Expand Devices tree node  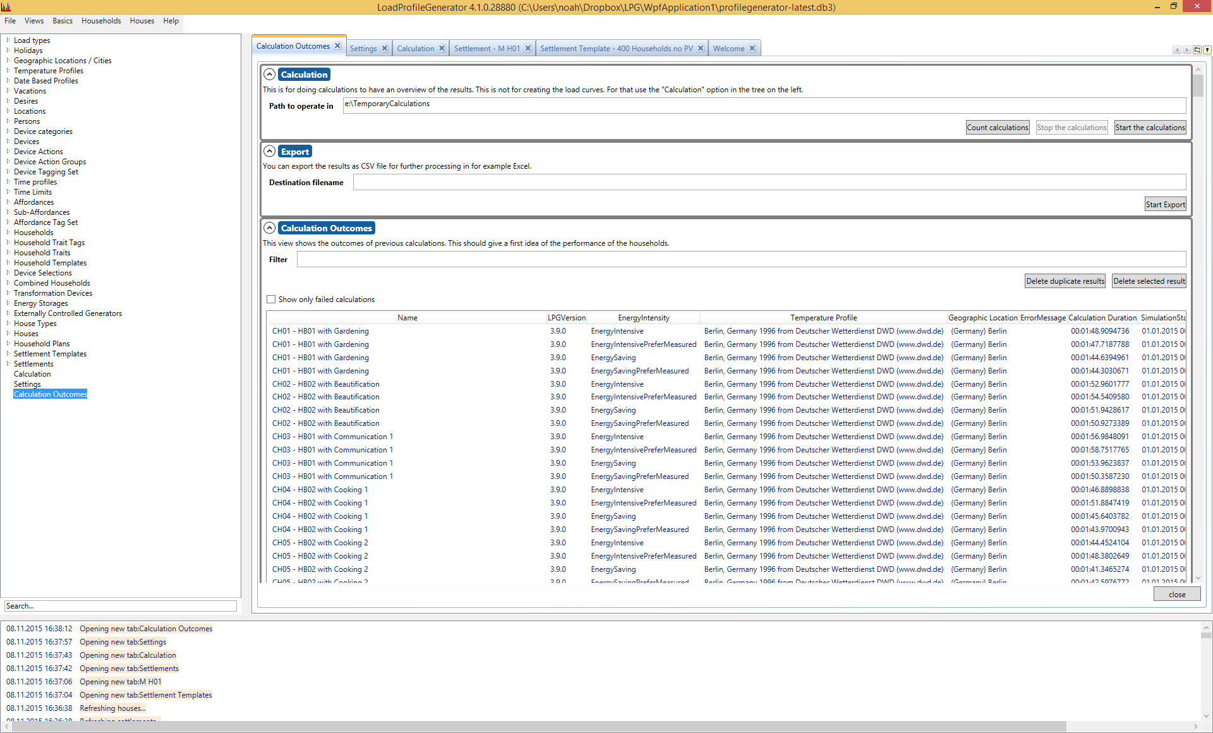click(8, 142)
